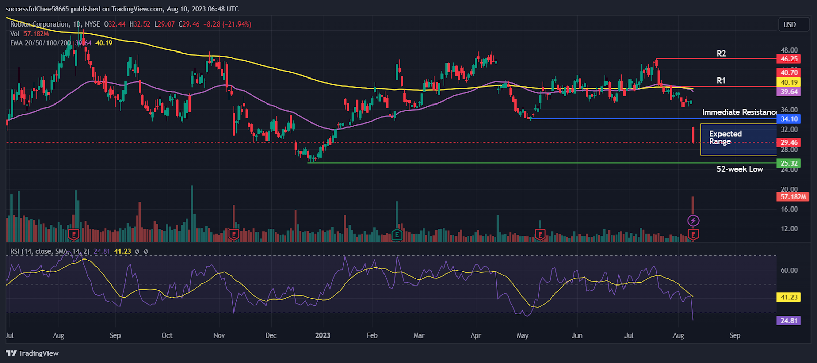The height and width of the screenshot is (363, 817).
Task: Click the 48.00 price axis label
Action: point(789,50)
